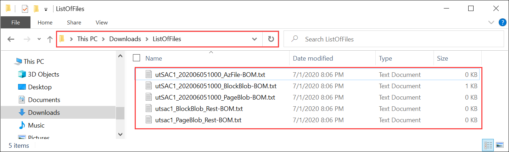Open Desktop in navigation pane
Image resolution: width=509 pixels, height=152 pixels.
(x=40, y=87)
